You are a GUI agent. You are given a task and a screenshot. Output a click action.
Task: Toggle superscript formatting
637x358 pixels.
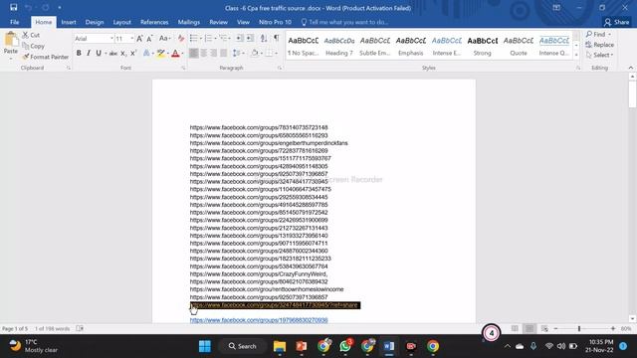(x=132, y=53)
